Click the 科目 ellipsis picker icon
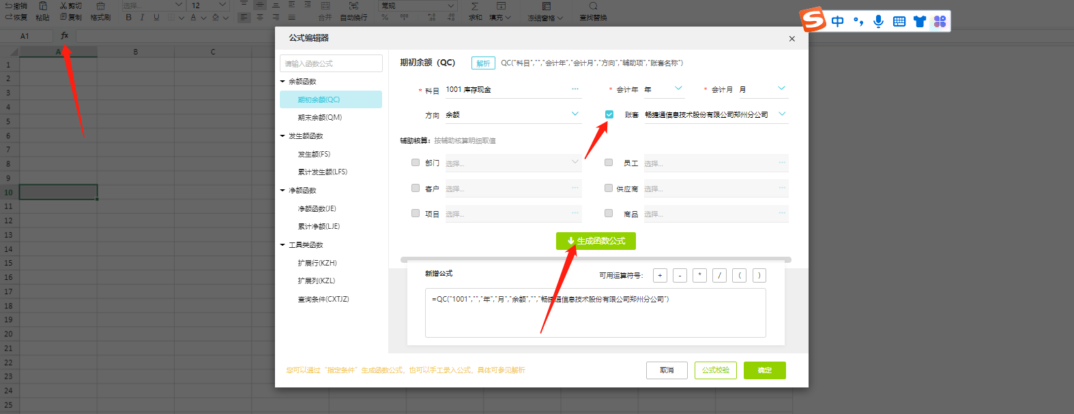The height and width of the screenshot is (414, 1074). (x=575, y=89)
